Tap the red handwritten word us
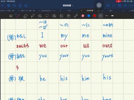The width and height of the screenshot is (134, 100). pyautogui.click(x=86, y=46)
